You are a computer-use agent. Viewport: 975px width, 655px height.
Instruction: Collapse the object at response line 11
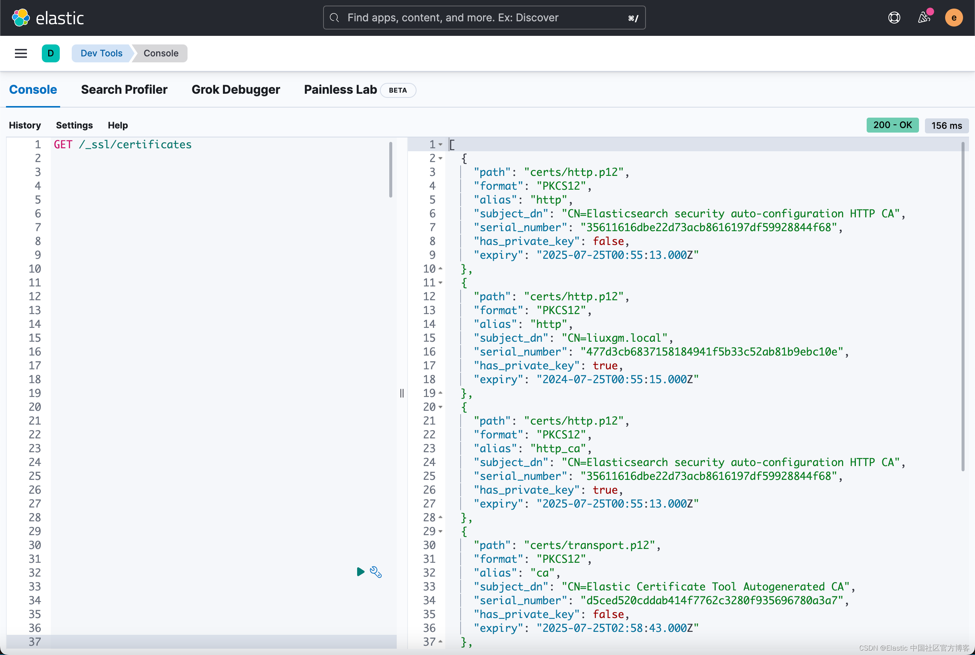(x=440, y=283)
